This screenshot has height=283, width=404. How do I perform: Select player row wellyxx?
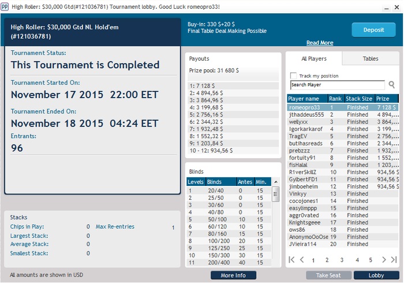[343, 122]
